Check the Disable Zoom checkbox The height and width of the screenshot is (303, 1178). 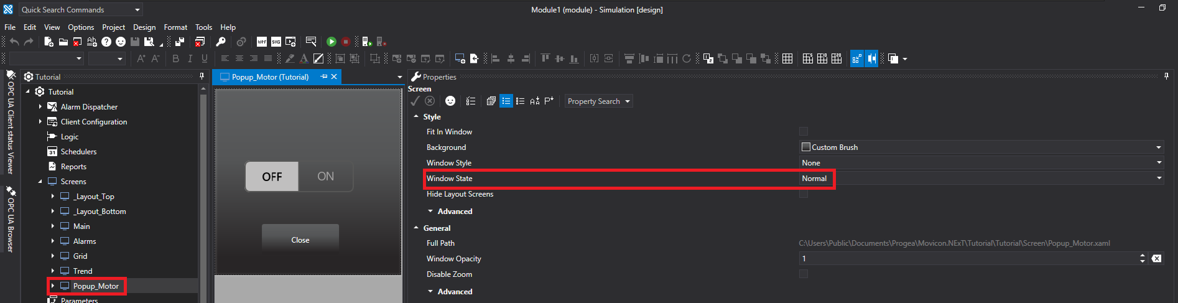pos(804,274)
